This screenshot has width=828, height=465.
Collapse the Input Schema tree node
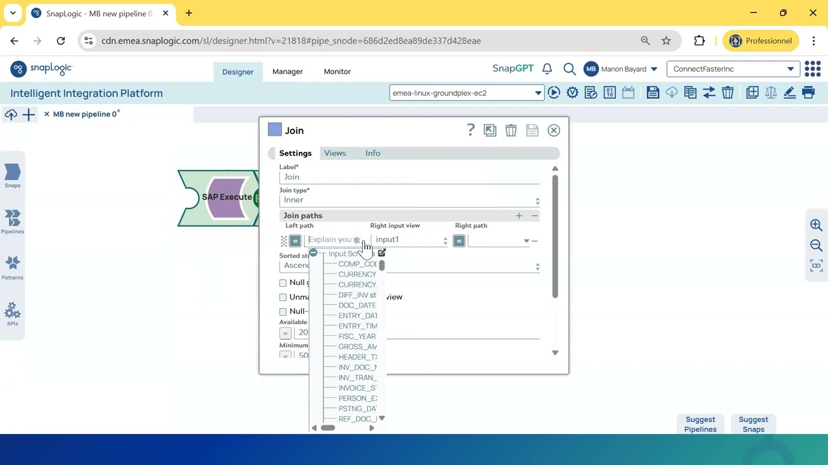pyautogui.click(x=313, y=253)
